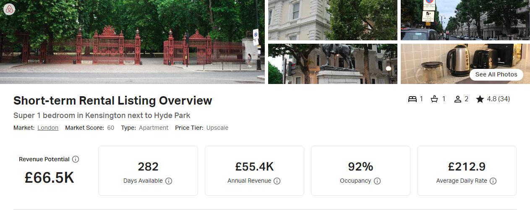Select the 282 Days Available card
Viewport: 530px width, 210px height.
point(148,171)
